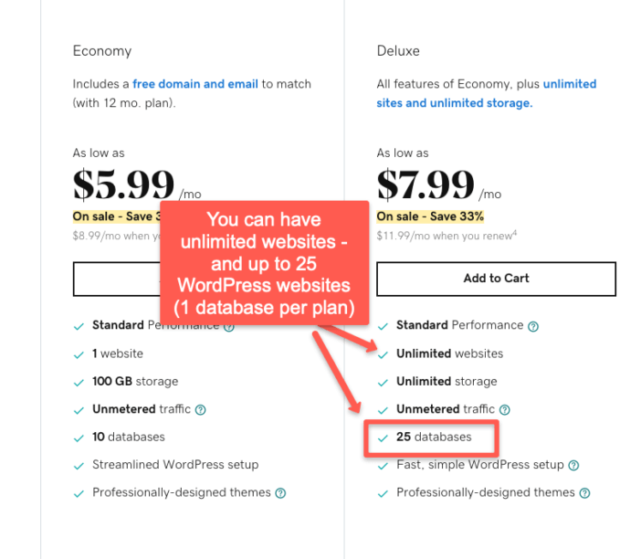The width and height of the screenshot is (641, 559).
Task: Click the 10 databases feature text
Action: (129, 437)
